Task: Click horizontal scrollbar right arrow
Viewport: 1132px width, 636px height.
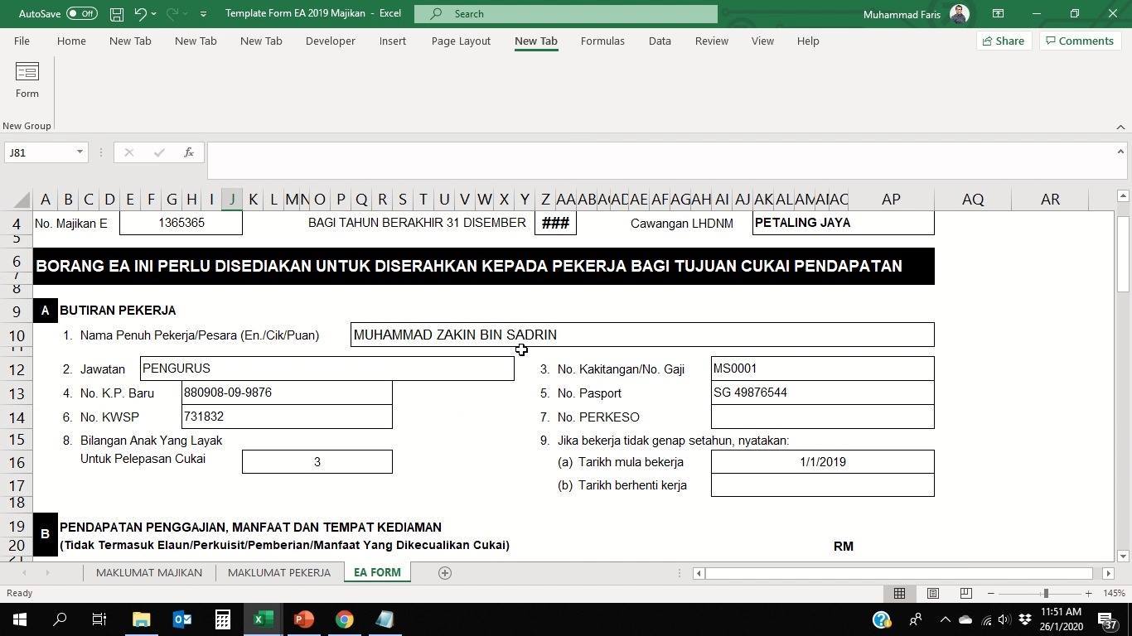Action: click(x=1109, y=573)
